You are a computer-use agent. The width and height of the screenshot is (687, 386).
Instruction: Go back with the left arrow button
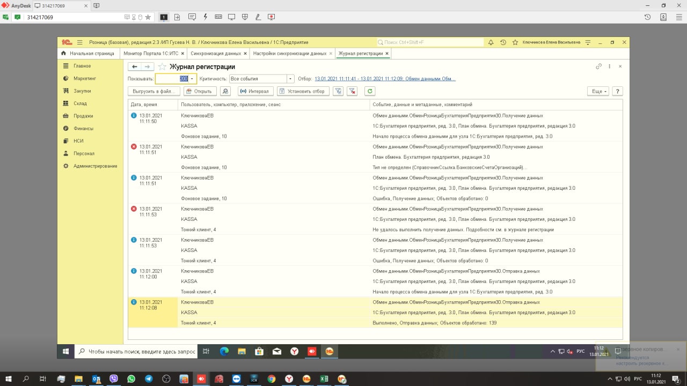134,66
